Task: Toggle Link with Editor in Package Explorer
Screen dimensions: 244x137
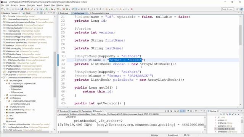Action: tap(42, 13)
